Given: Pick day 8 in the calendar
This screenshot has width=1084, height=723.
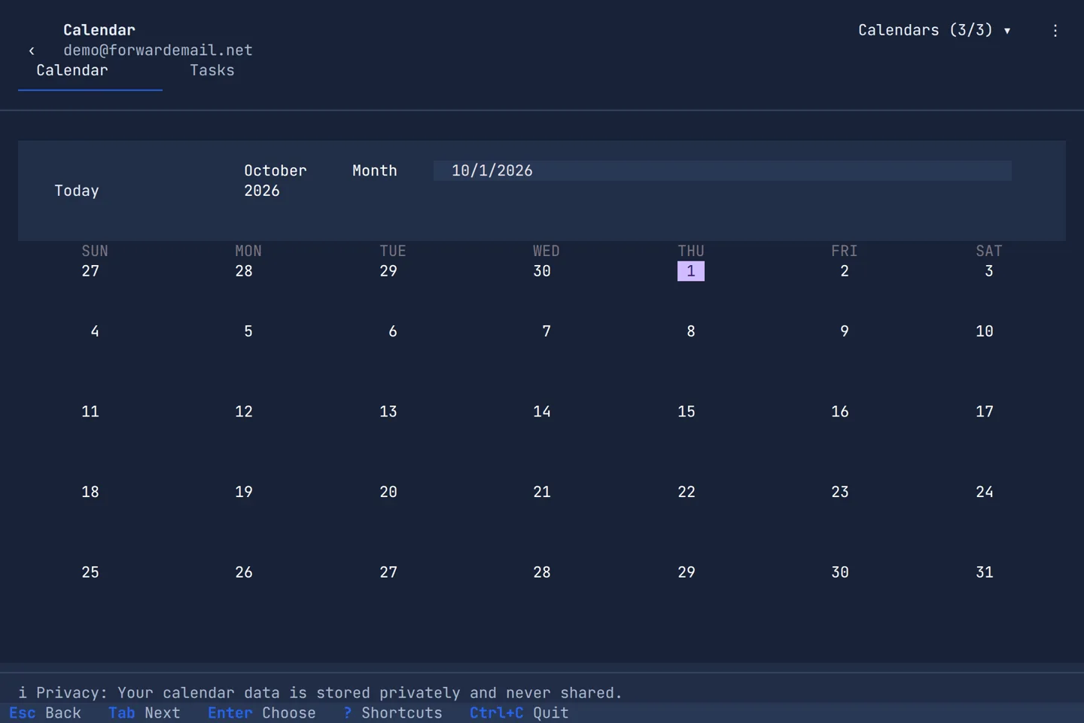Looking at the screenshot, I should coord(691,331).
